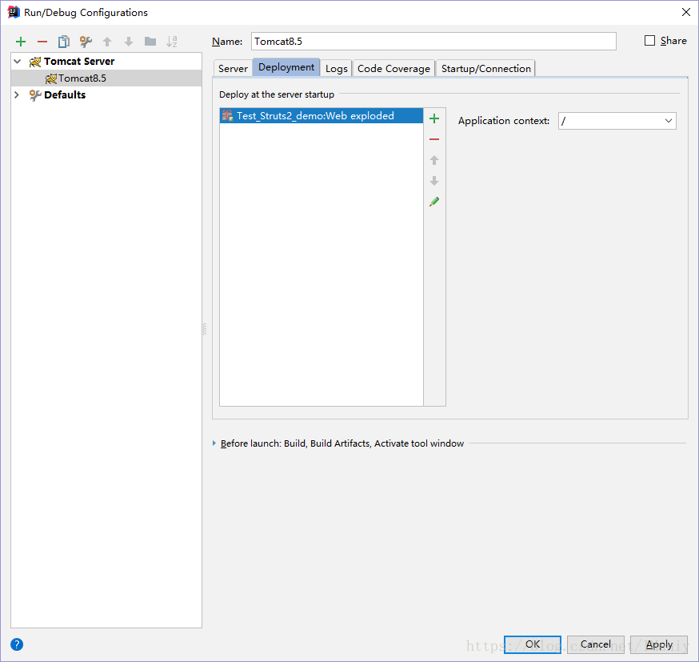Select the Deployment tab
The width and height of the screenshot is (699, 662).
coord(286,67)
